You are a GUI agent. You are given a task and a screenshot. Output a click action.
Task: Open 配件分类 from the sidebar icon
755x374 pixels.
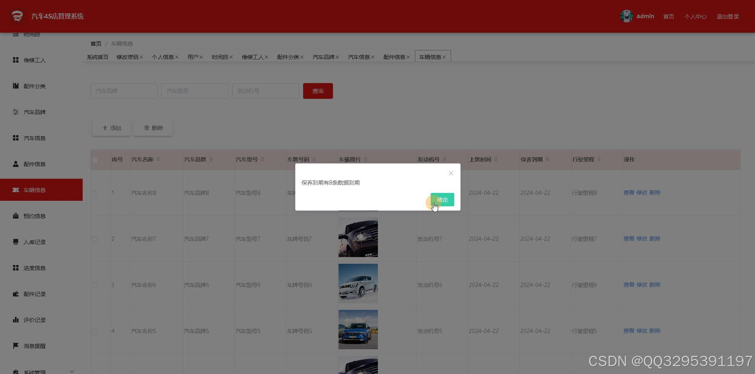[x=16, y=86]
